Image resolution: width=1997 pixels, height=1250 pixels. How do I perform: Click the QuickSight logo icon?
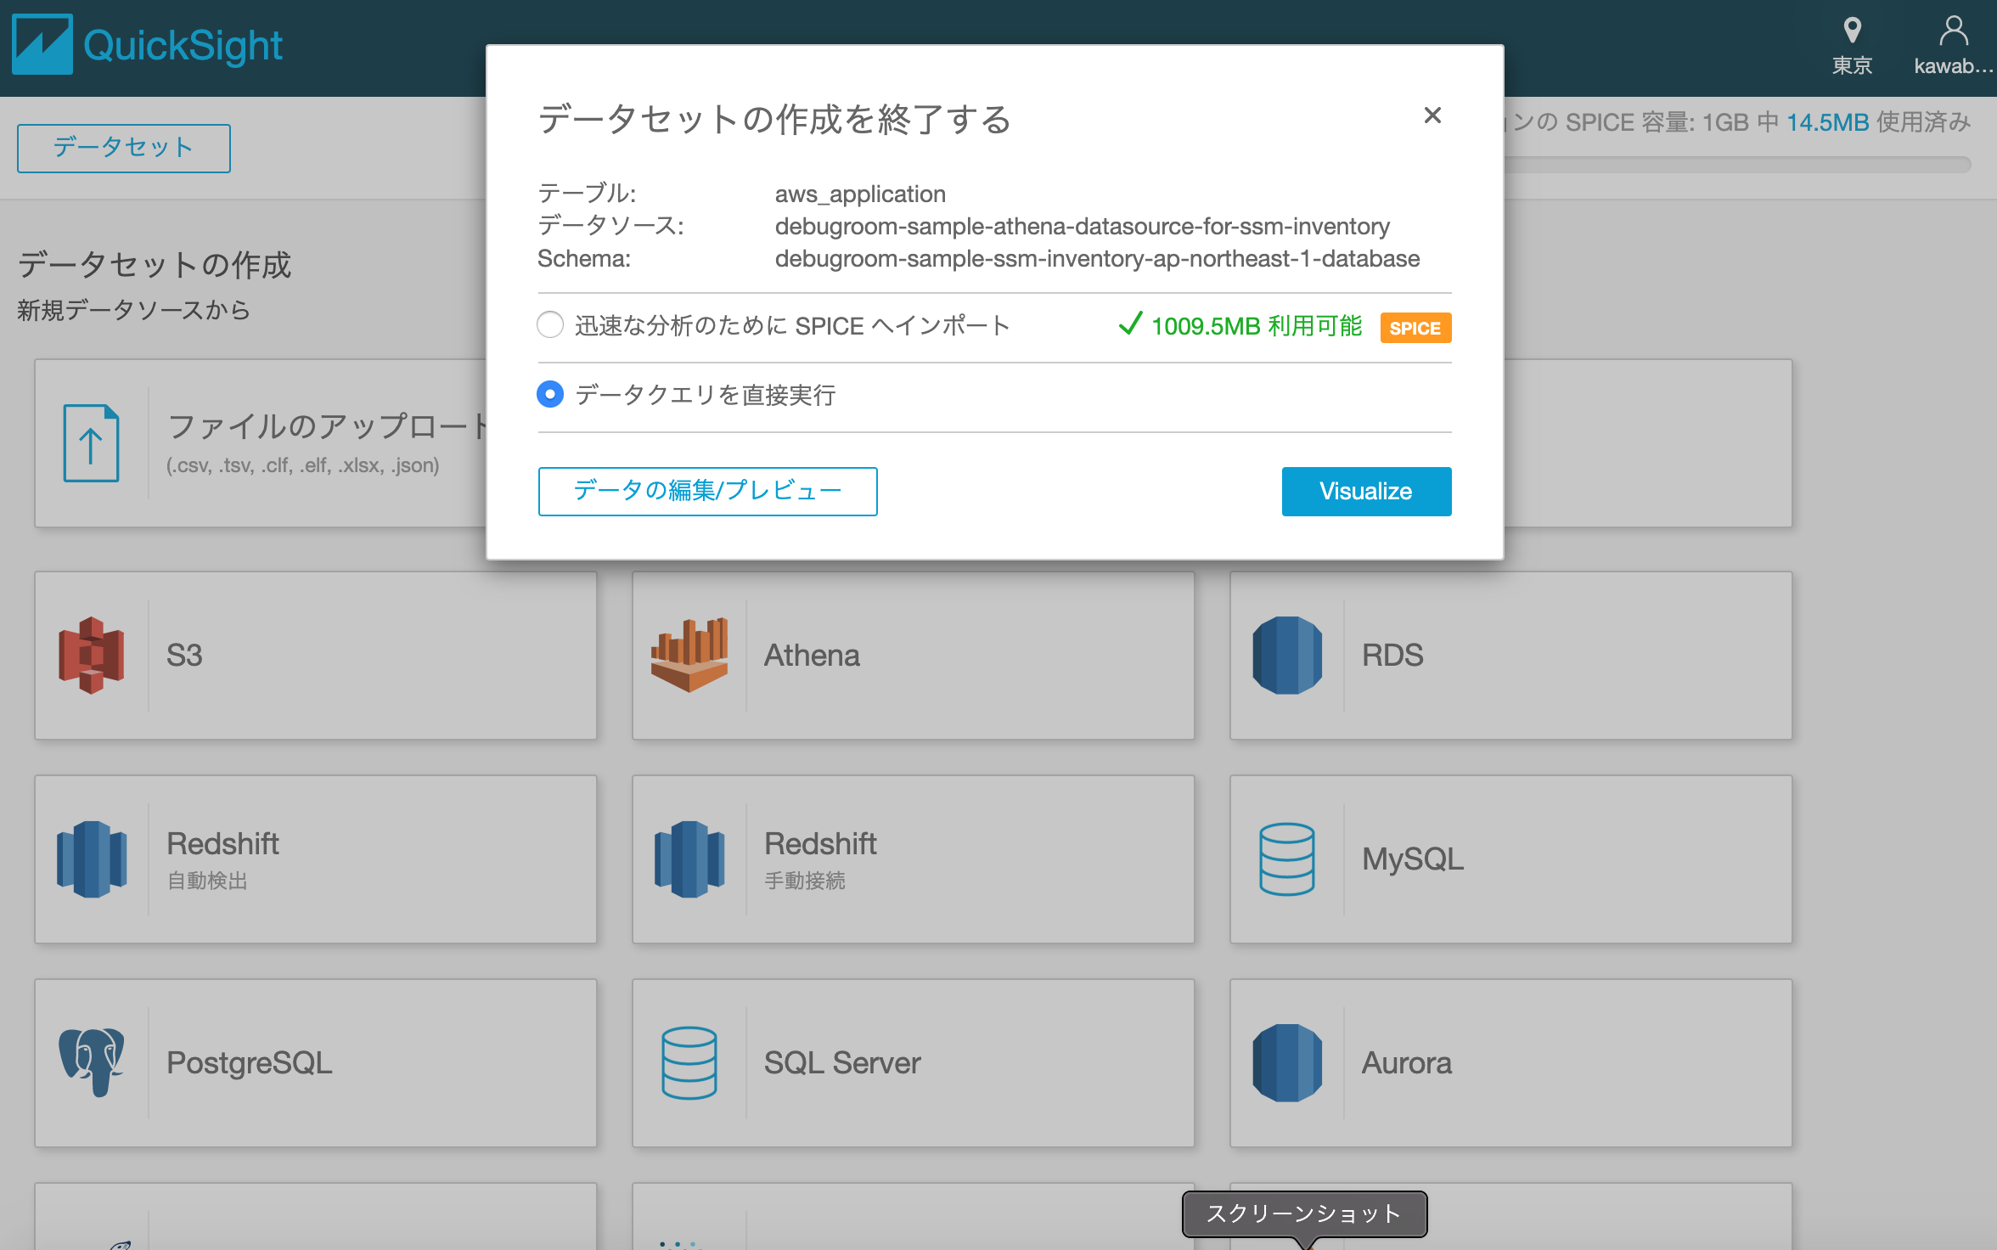point(42,45)
